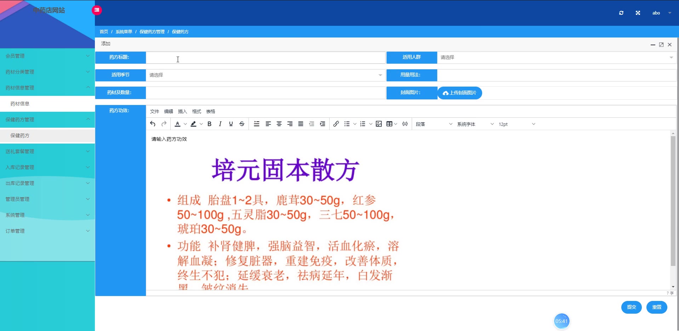679x331 pixels.
Task: Open the numbered list style dropdown arrow
Action: [x=371, y=124]
